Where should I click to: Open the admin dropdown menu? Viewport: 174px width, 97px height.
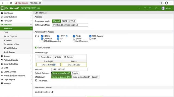[x=169, y=8]
